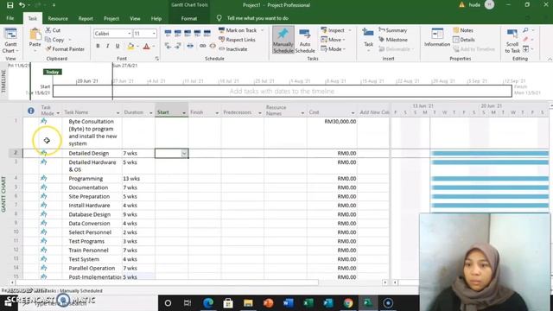Open task Details pane
This screenshot has height=311, width=553.
pos(464,40)
